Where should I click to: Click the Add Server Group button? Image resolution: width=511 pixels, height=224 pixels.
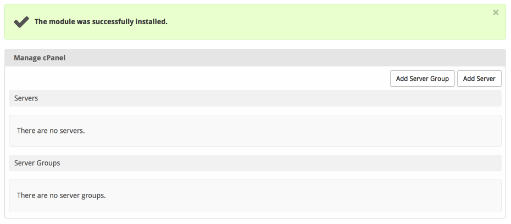tap(423, 79)
